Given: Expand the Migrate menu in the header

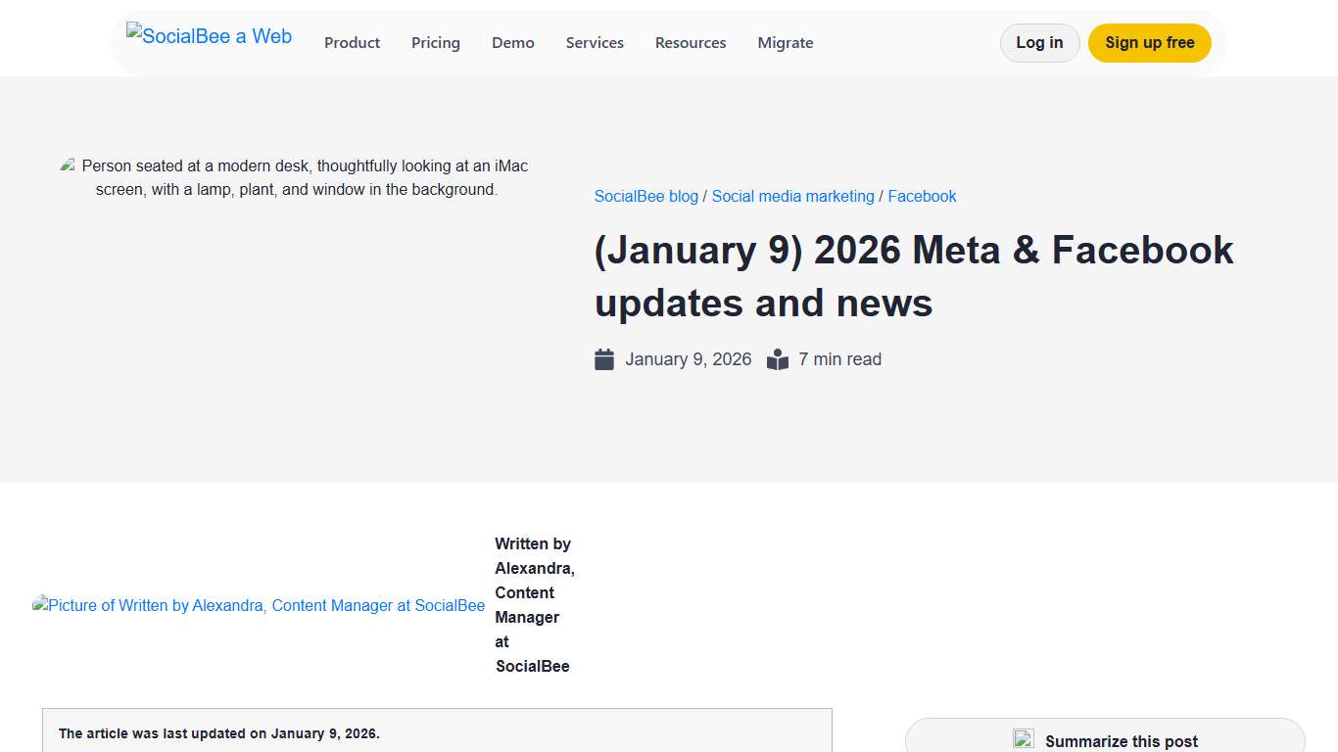Looking at the screenshot, I should click(785, 42).
